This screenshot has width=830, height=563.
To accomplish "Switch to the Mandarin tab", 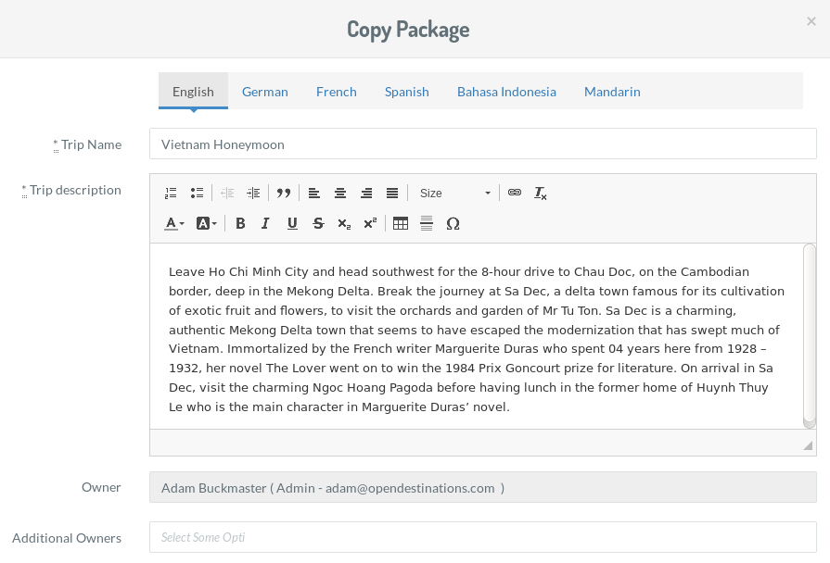I will pyautogui.click(x=612, y=92).
